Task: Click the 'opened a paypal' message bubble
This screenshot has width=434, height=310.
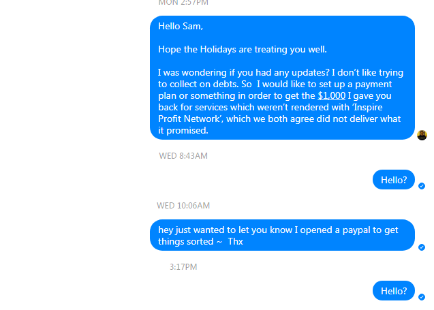Action: 282,235
